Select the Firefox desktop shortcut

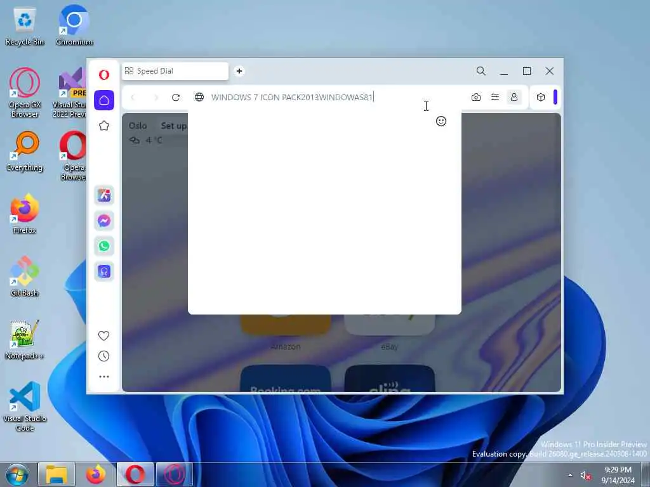25,214
